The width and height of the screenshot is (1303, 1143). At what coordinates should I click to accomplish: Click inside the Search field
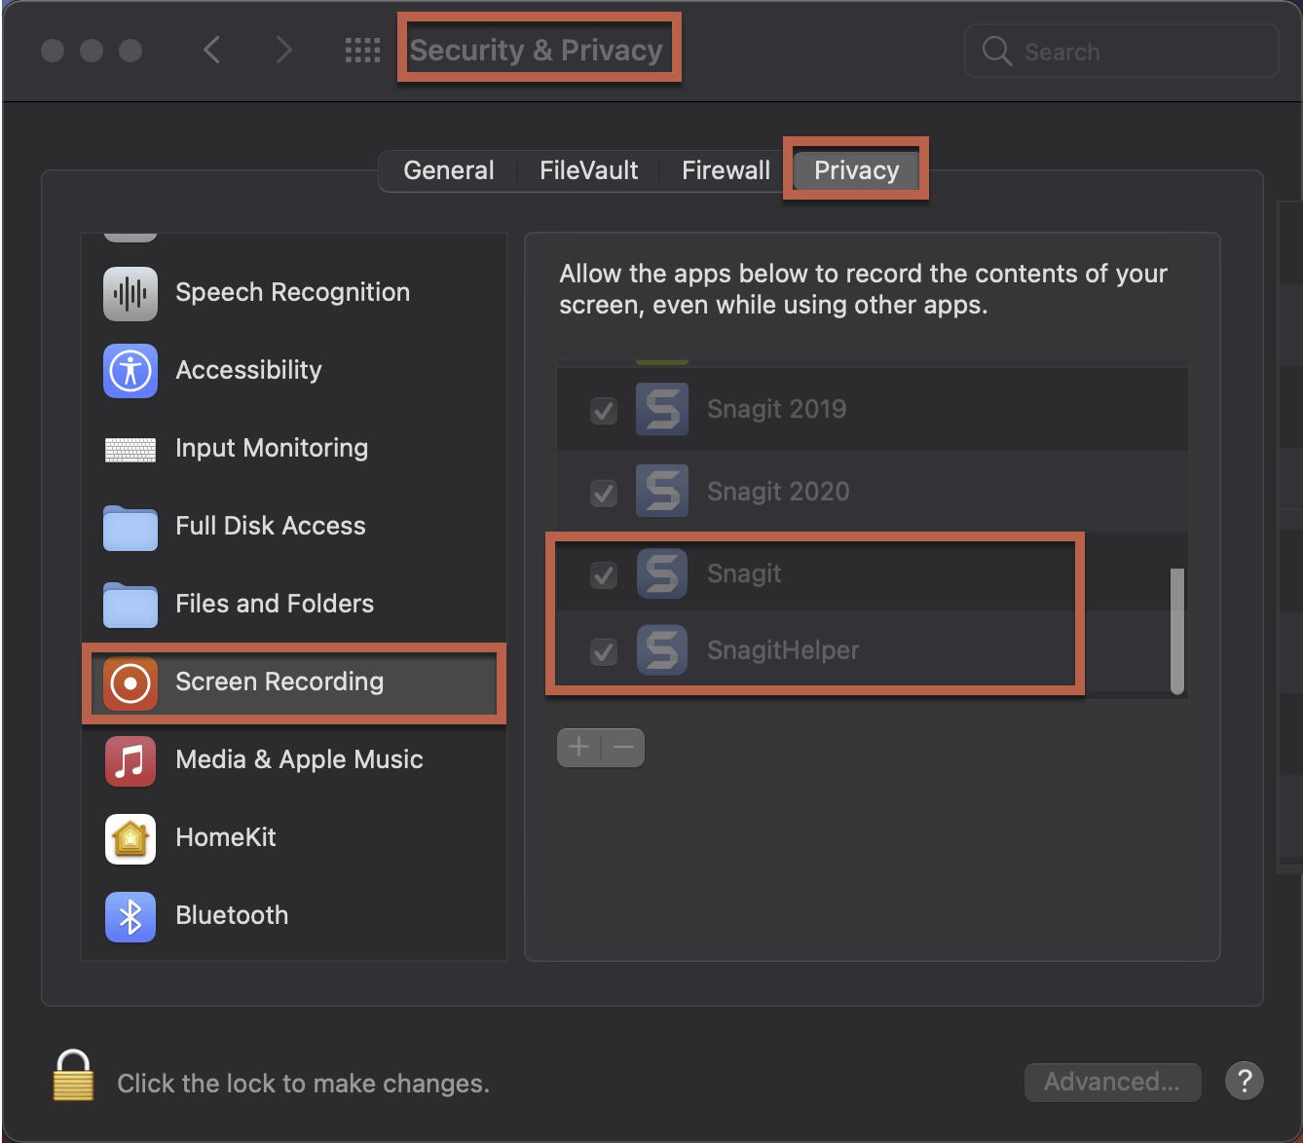pos(1120,51)
